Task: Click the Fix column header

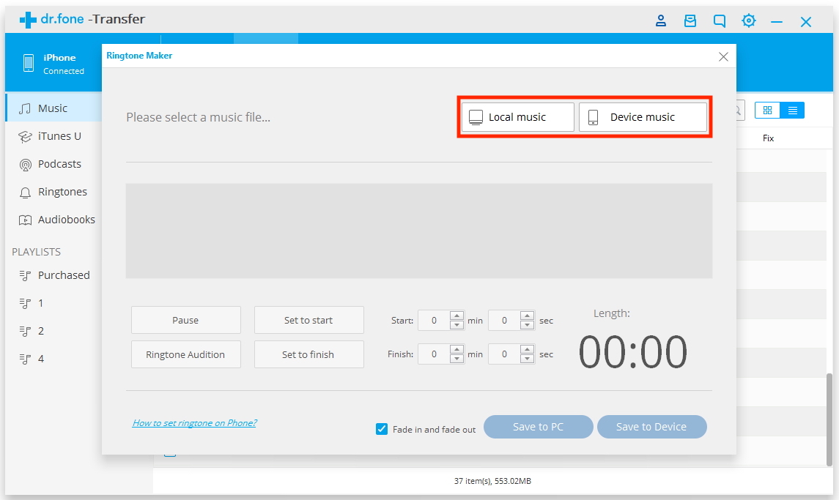Action: coord(769,138)
